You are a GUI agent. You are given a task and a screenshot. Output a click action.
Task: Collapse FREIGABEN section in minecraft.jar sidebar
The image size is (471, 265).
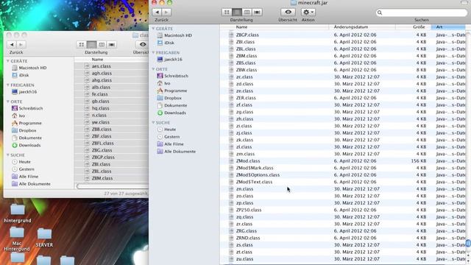tap(154, 52)
